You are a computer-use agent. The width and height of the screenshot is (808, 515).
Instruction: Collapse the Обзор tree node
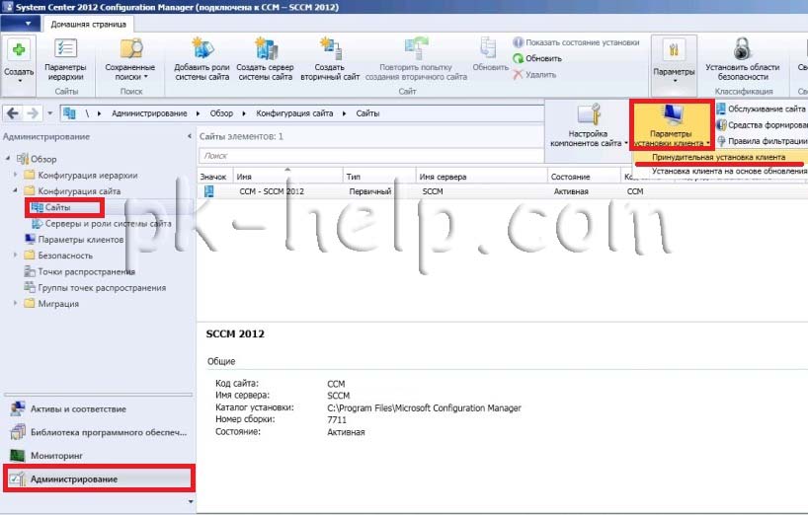8,159
